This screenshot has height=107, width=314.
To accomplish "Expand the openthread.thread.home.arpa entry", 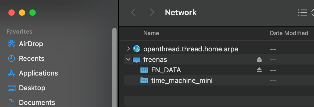I will (x=129, y=49).
